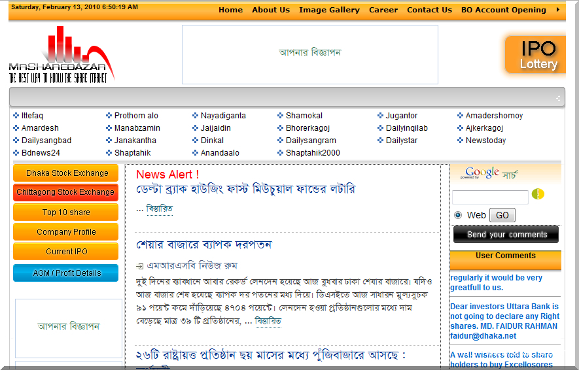Select the Web radio button
This screenshot has height=370, width=579.
click(x=458, y=215)
